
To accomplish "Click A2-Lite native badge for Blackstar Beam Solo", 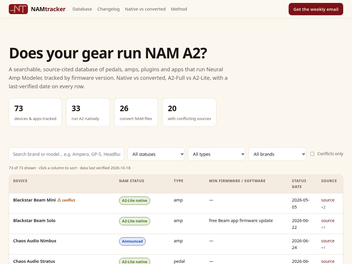I will [135, 221].
